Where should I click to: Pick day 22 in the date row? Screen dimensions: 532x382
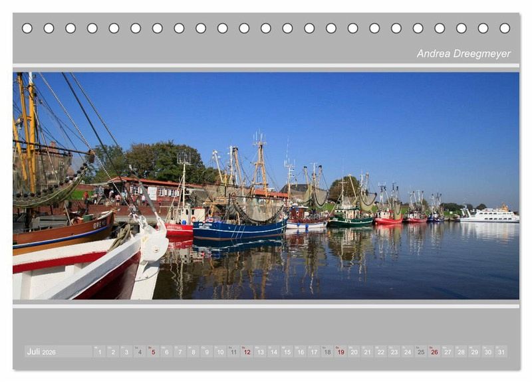tap(381, 351)
